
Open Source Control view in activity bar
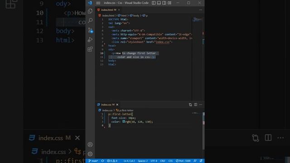90,30
